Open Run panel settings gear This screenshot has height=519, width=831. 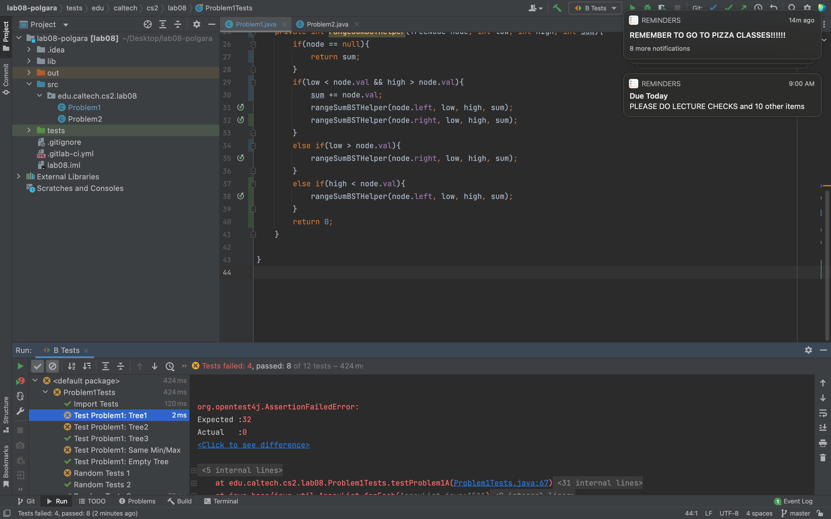click(808, 350)
